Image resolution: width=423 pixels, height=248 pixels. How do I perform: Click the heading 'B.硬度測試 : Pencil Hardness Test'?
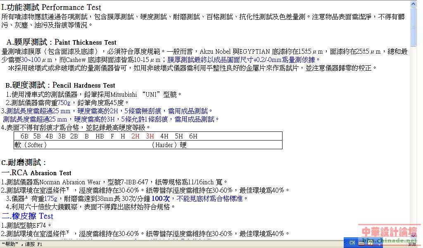pyautogui.click(x=60, y=85)
